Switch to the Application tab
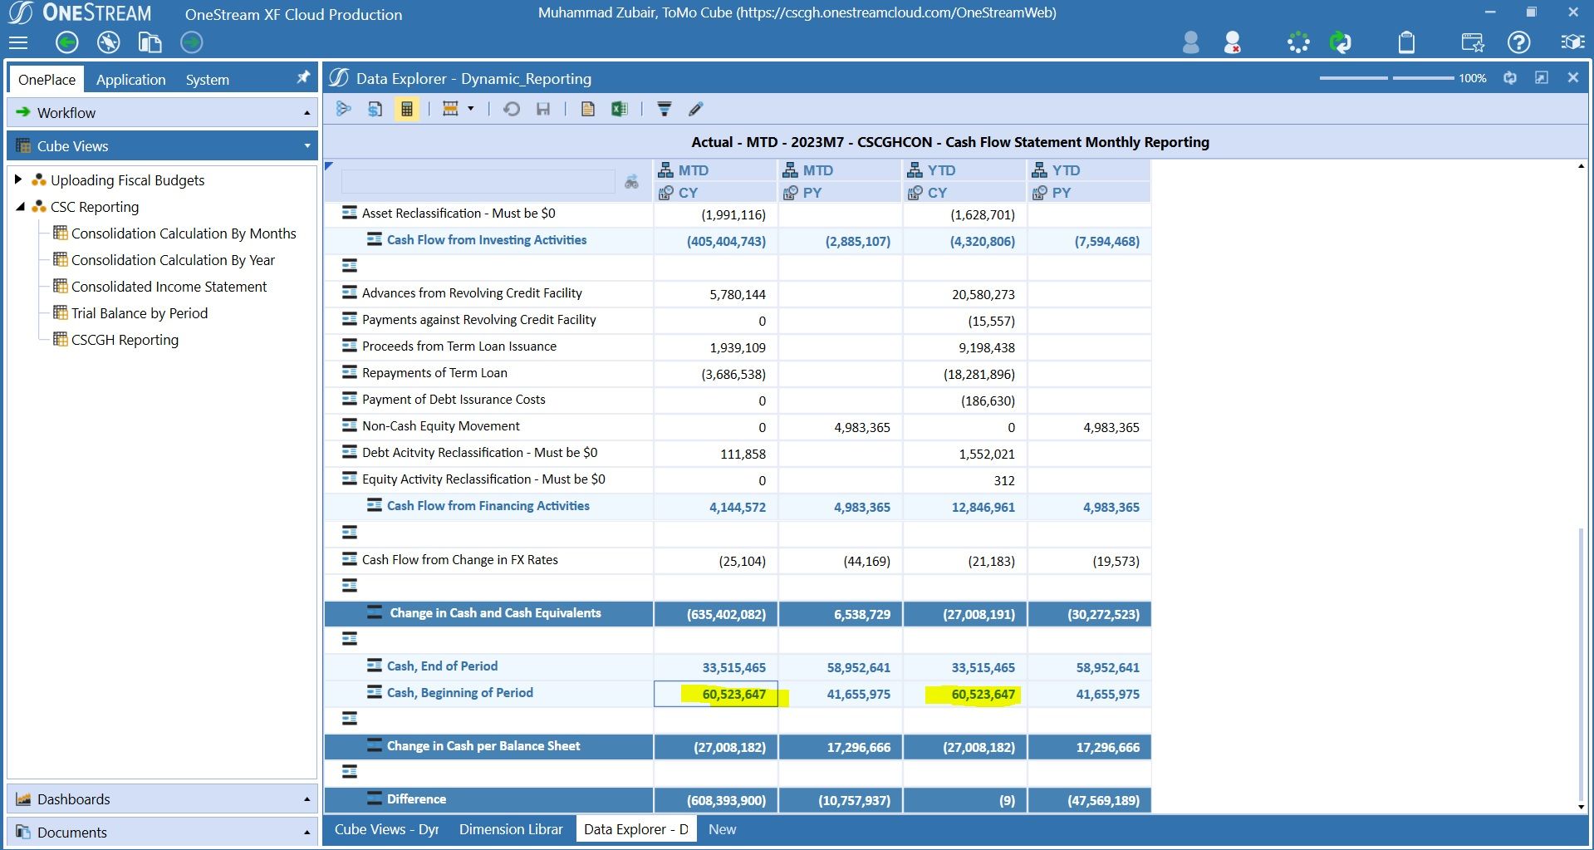The image size is (1594, 850). (x=130, y=79)
